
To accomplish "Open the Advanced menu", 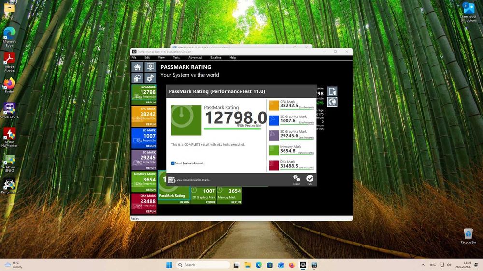I will [x=195, y=57].
